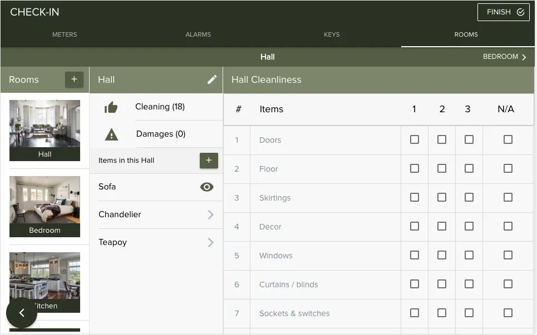Check rating 3 for Windows
Image resolution: width=537 pixels, height=335 pixels.
pyautogui.click(x=469, y=255)
